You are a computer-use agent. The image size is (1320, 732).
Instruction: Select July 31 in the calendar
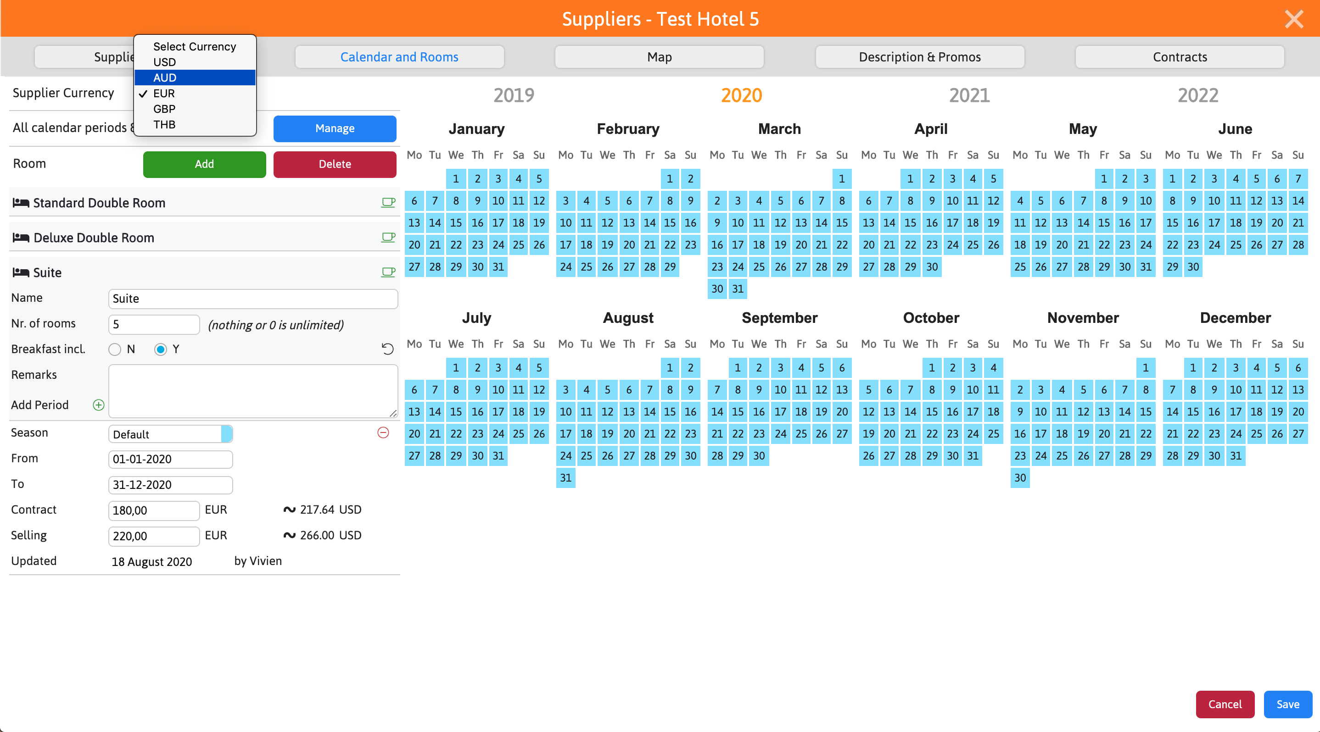pos(498,455)
